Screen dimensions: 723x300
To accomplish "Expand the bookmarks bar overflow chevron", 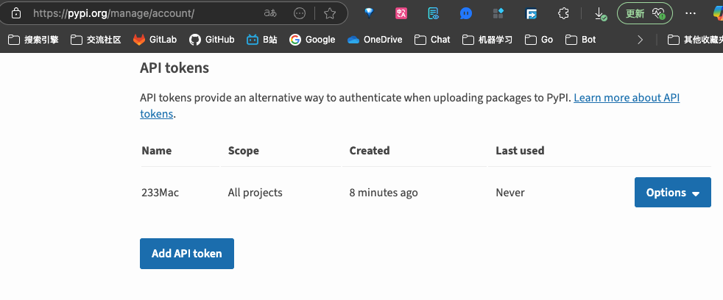I will (x=640, y=40).
